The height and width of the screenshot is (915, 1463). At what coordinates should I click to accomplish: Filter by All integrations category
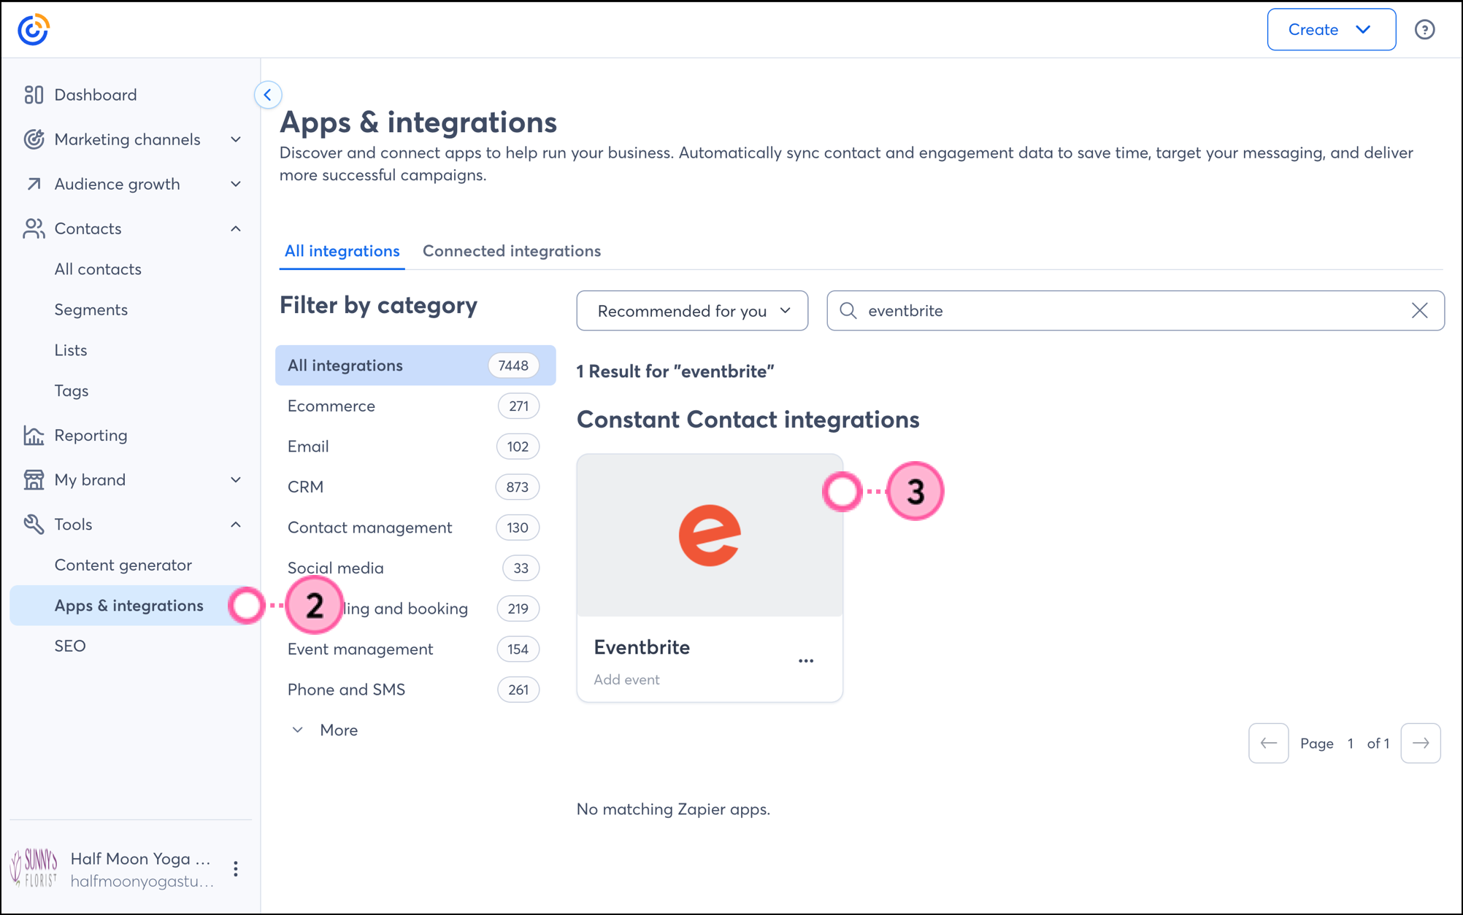(415, 366)
